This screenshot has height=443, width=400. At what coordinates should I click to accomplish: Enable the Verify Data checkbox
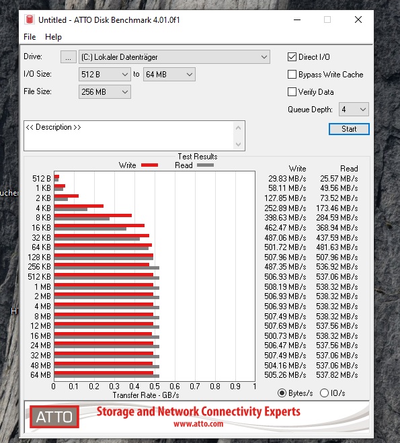click(x=292, y=92)
